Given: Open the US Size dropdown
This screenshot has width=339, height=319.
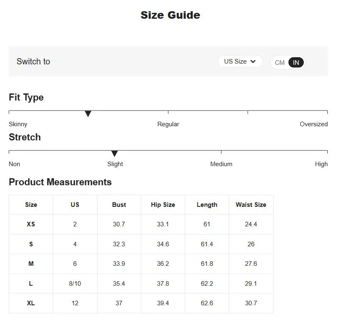Looking at the screenshot, I should click(240, 61).
